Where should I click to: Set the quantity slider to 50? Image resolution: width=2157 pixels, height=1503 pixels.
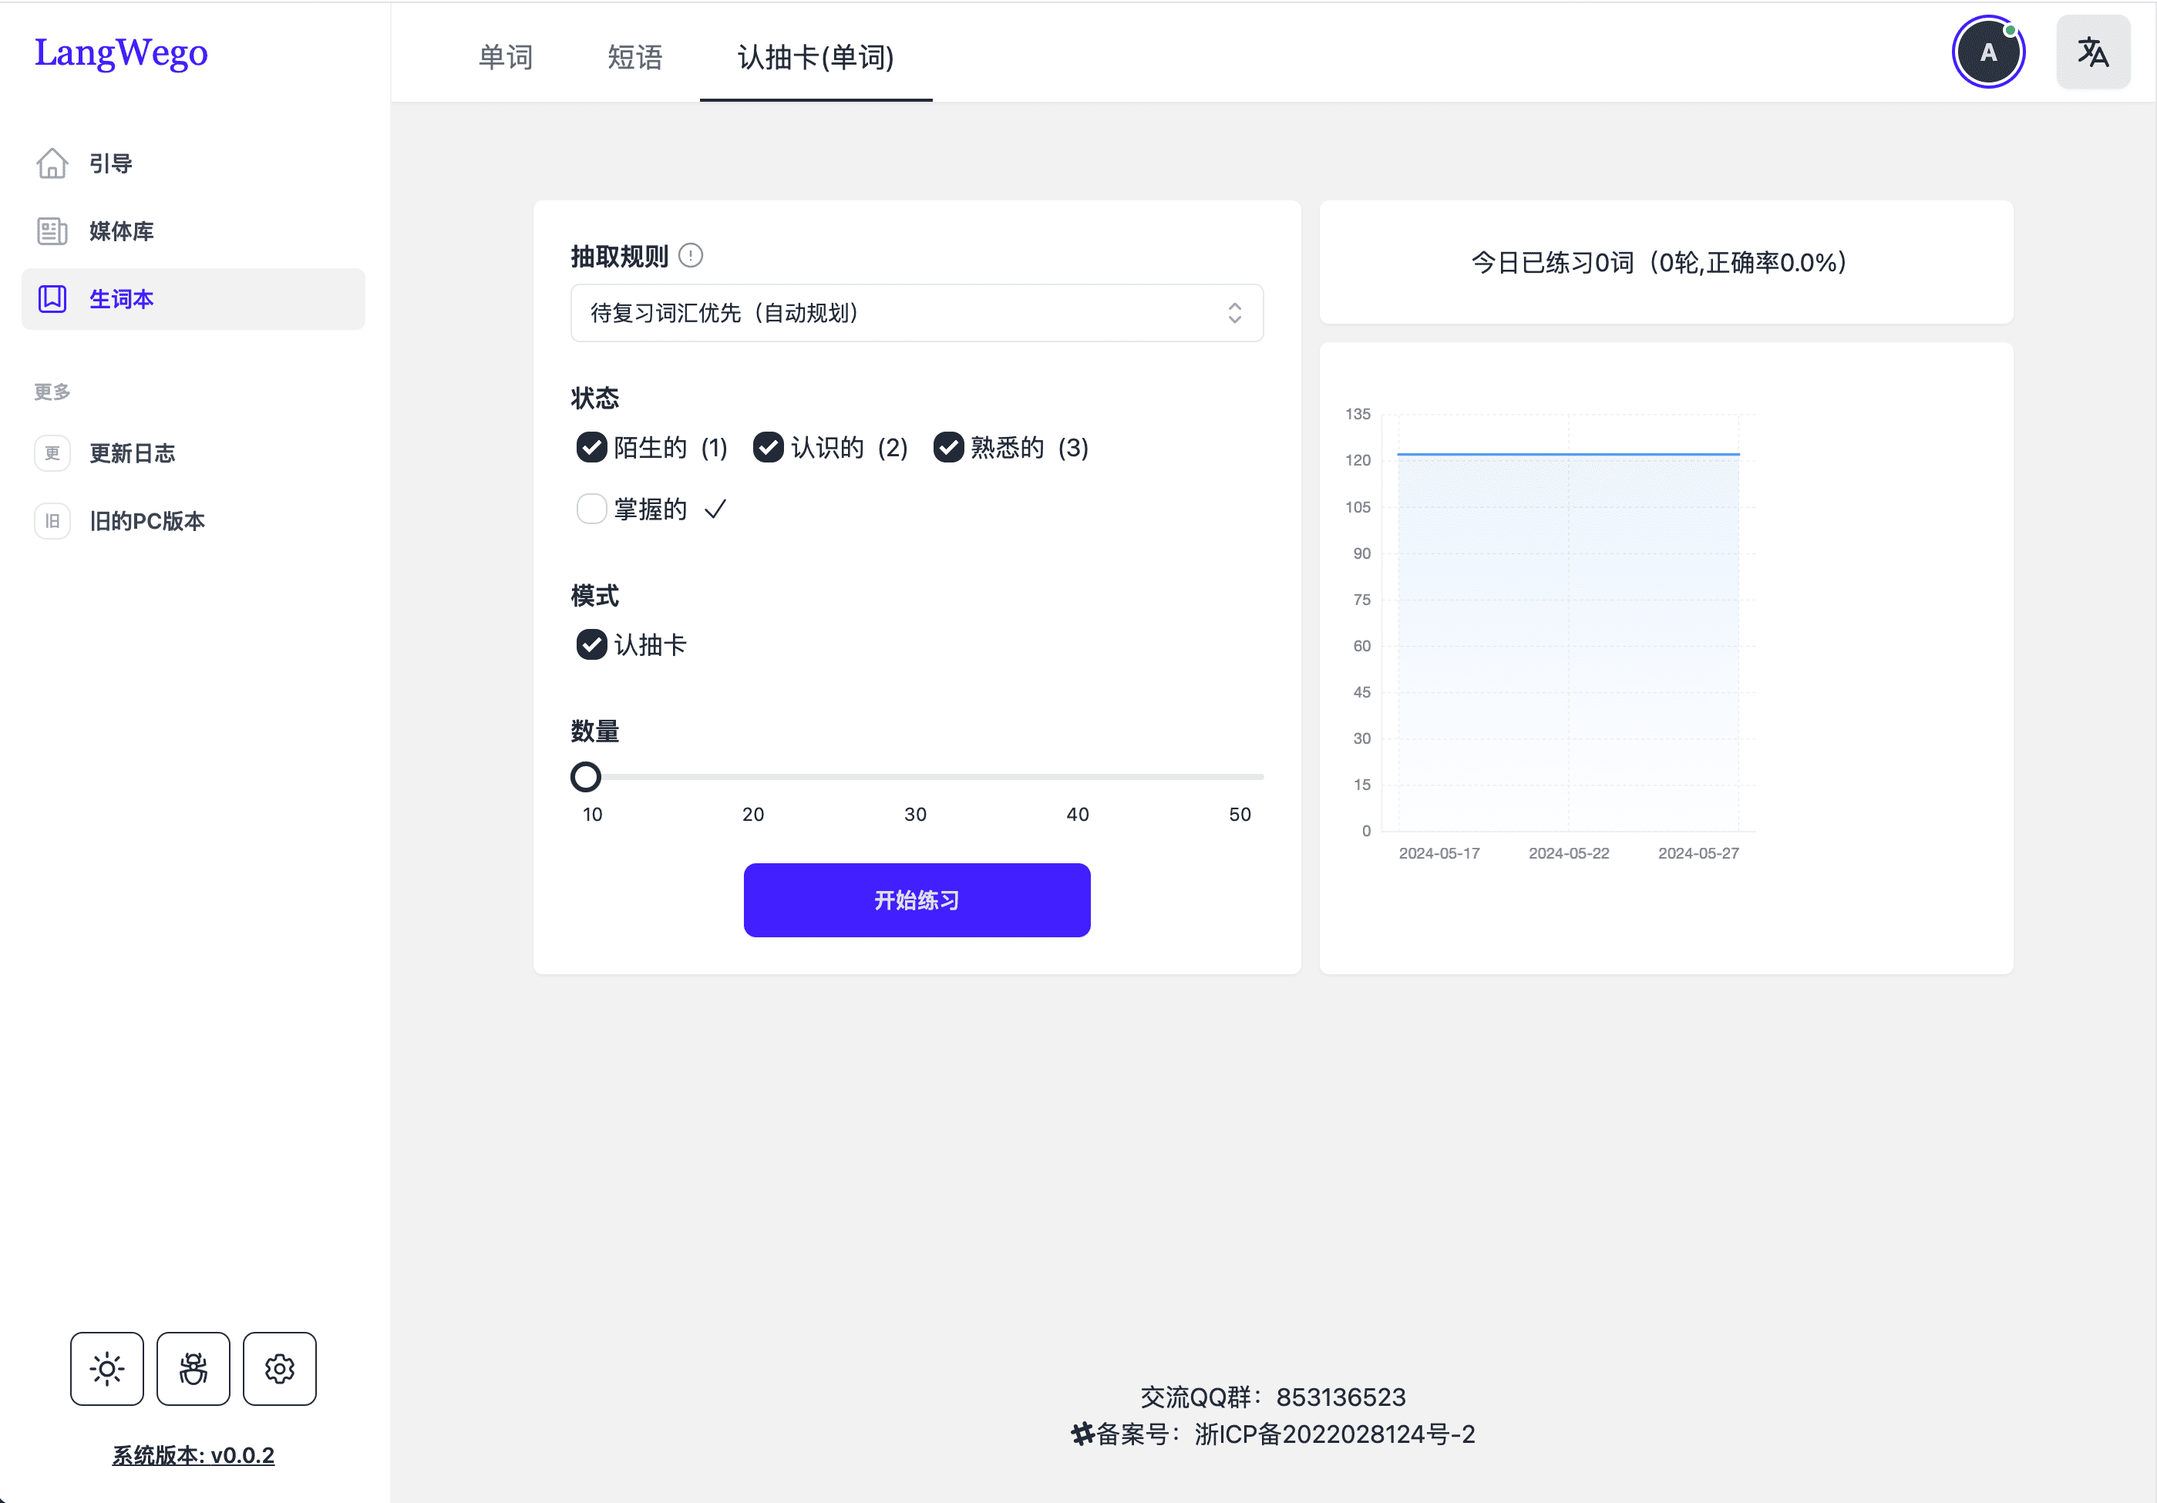point(1250,777)
